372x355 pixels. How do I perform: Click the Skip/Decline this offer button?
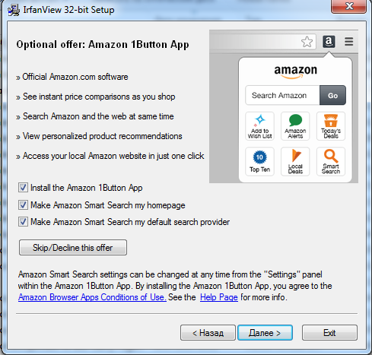tap(73, 248)
